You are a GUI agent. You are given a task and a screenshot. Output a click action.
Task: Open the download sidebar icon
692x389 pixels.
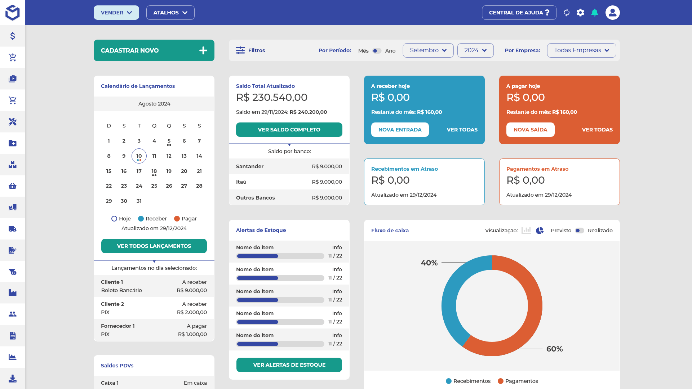pyautogui.click(x=13, y=379)
